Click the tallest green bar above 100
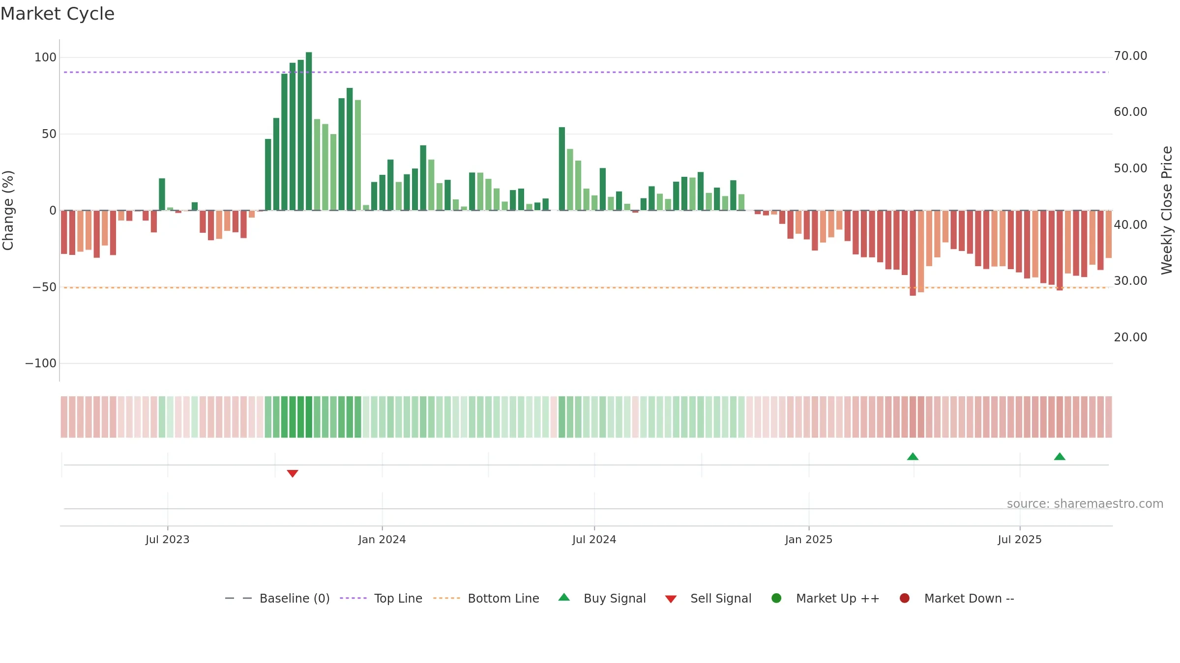 [x=309, y=131]
